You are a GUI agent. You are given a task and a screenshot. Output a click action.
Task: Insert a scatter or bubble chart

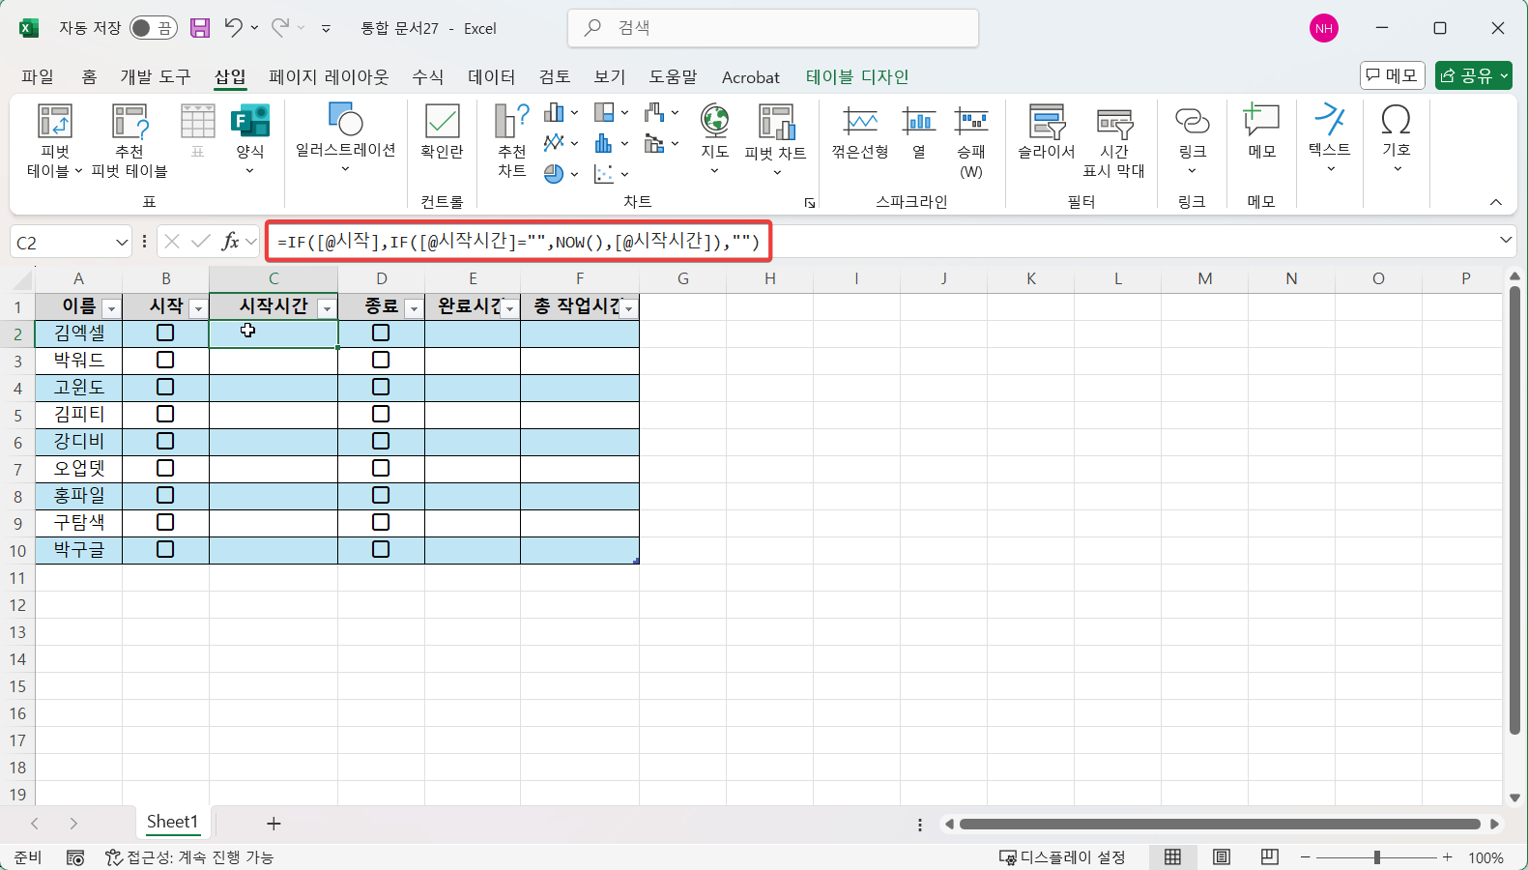pos(611,174)
